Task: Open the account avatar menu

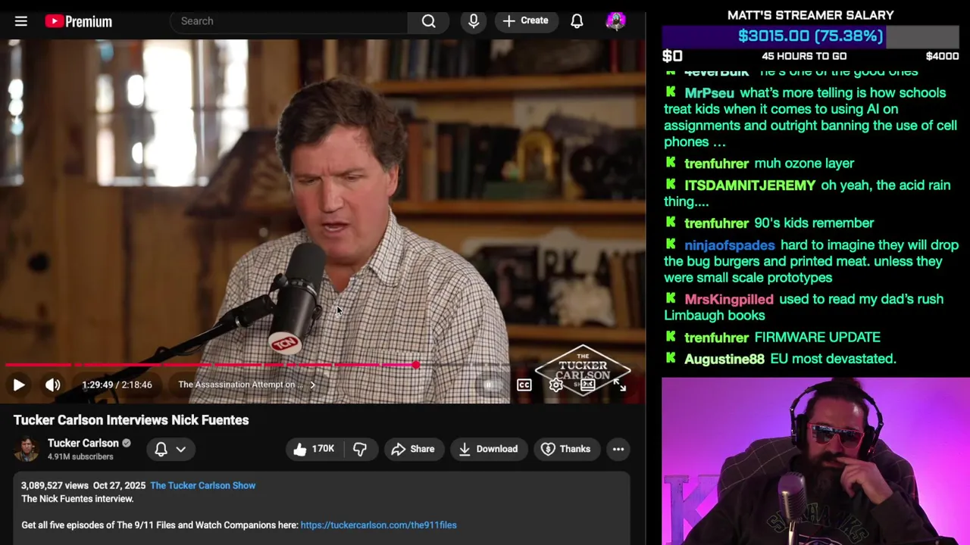Action: tap(616, 21)
